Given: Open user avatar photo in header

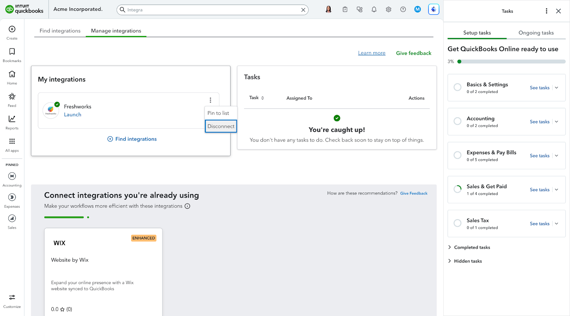Looking at the screenshot, I should (x=328, y=9).
